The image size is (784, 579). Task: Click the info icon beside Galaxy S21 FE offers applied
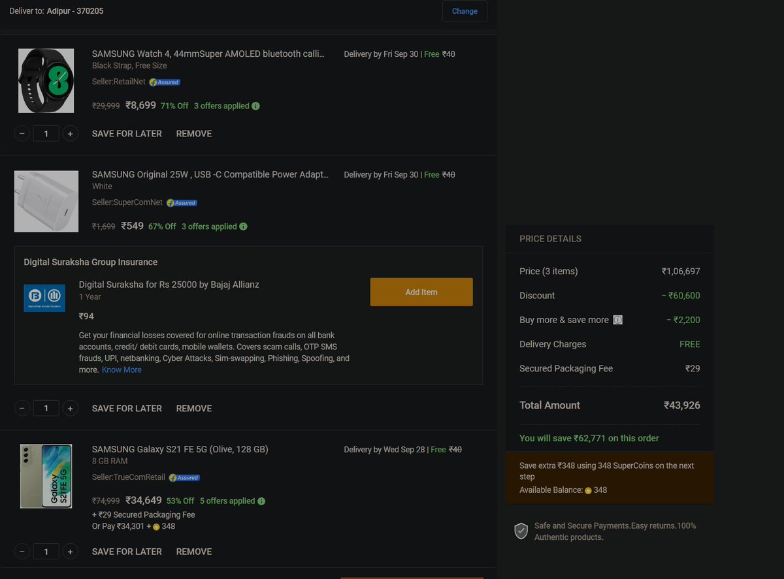coord(261,501)
